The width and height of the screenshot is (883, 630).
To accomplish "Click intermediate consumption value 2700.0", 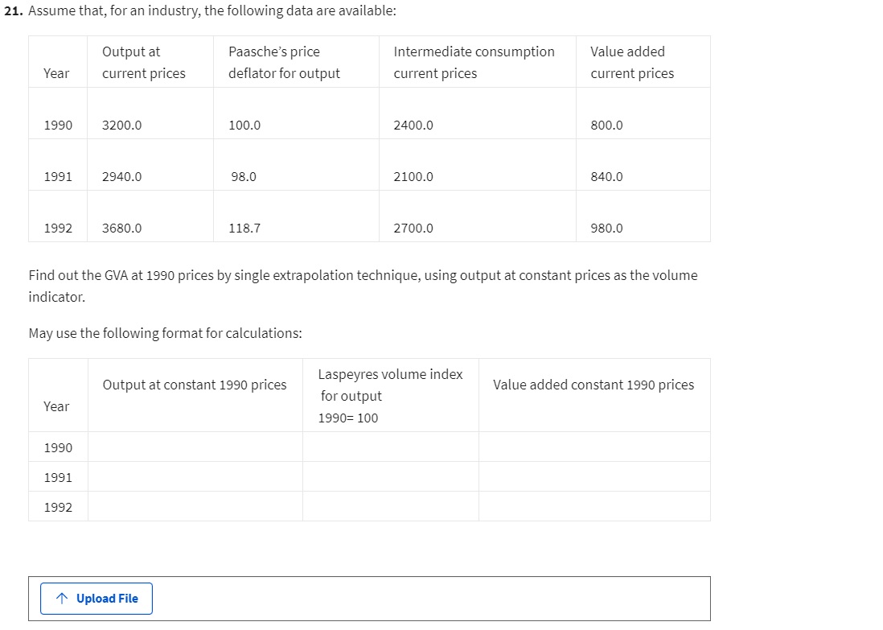I will (413, 229).
